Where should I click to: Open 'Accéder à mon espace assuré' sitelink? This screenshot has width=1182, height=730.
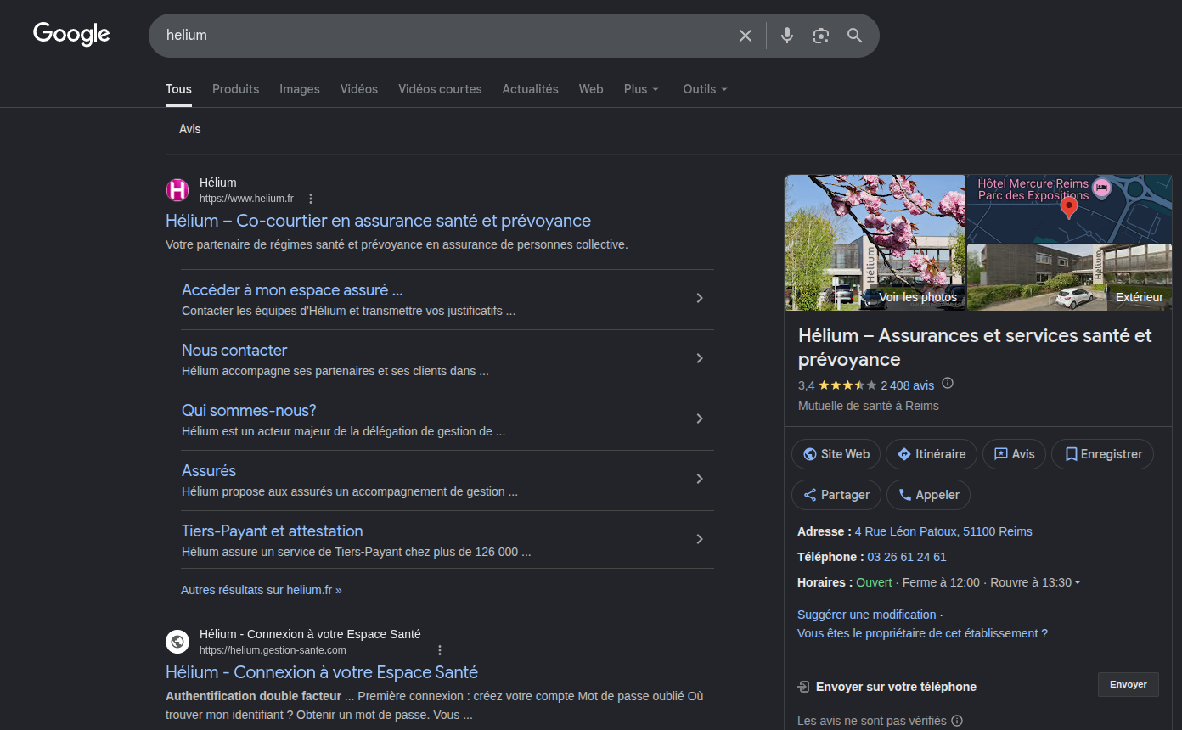point(292,290)
